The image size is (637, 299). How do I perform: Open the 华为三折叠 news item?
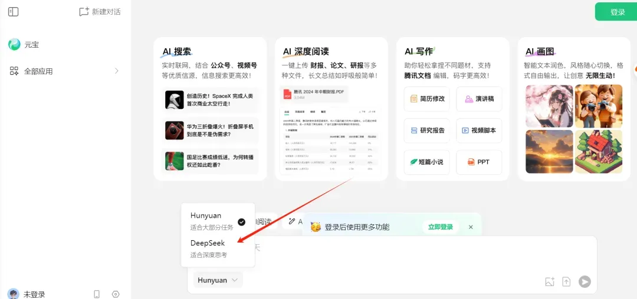[x=210, y=131]
